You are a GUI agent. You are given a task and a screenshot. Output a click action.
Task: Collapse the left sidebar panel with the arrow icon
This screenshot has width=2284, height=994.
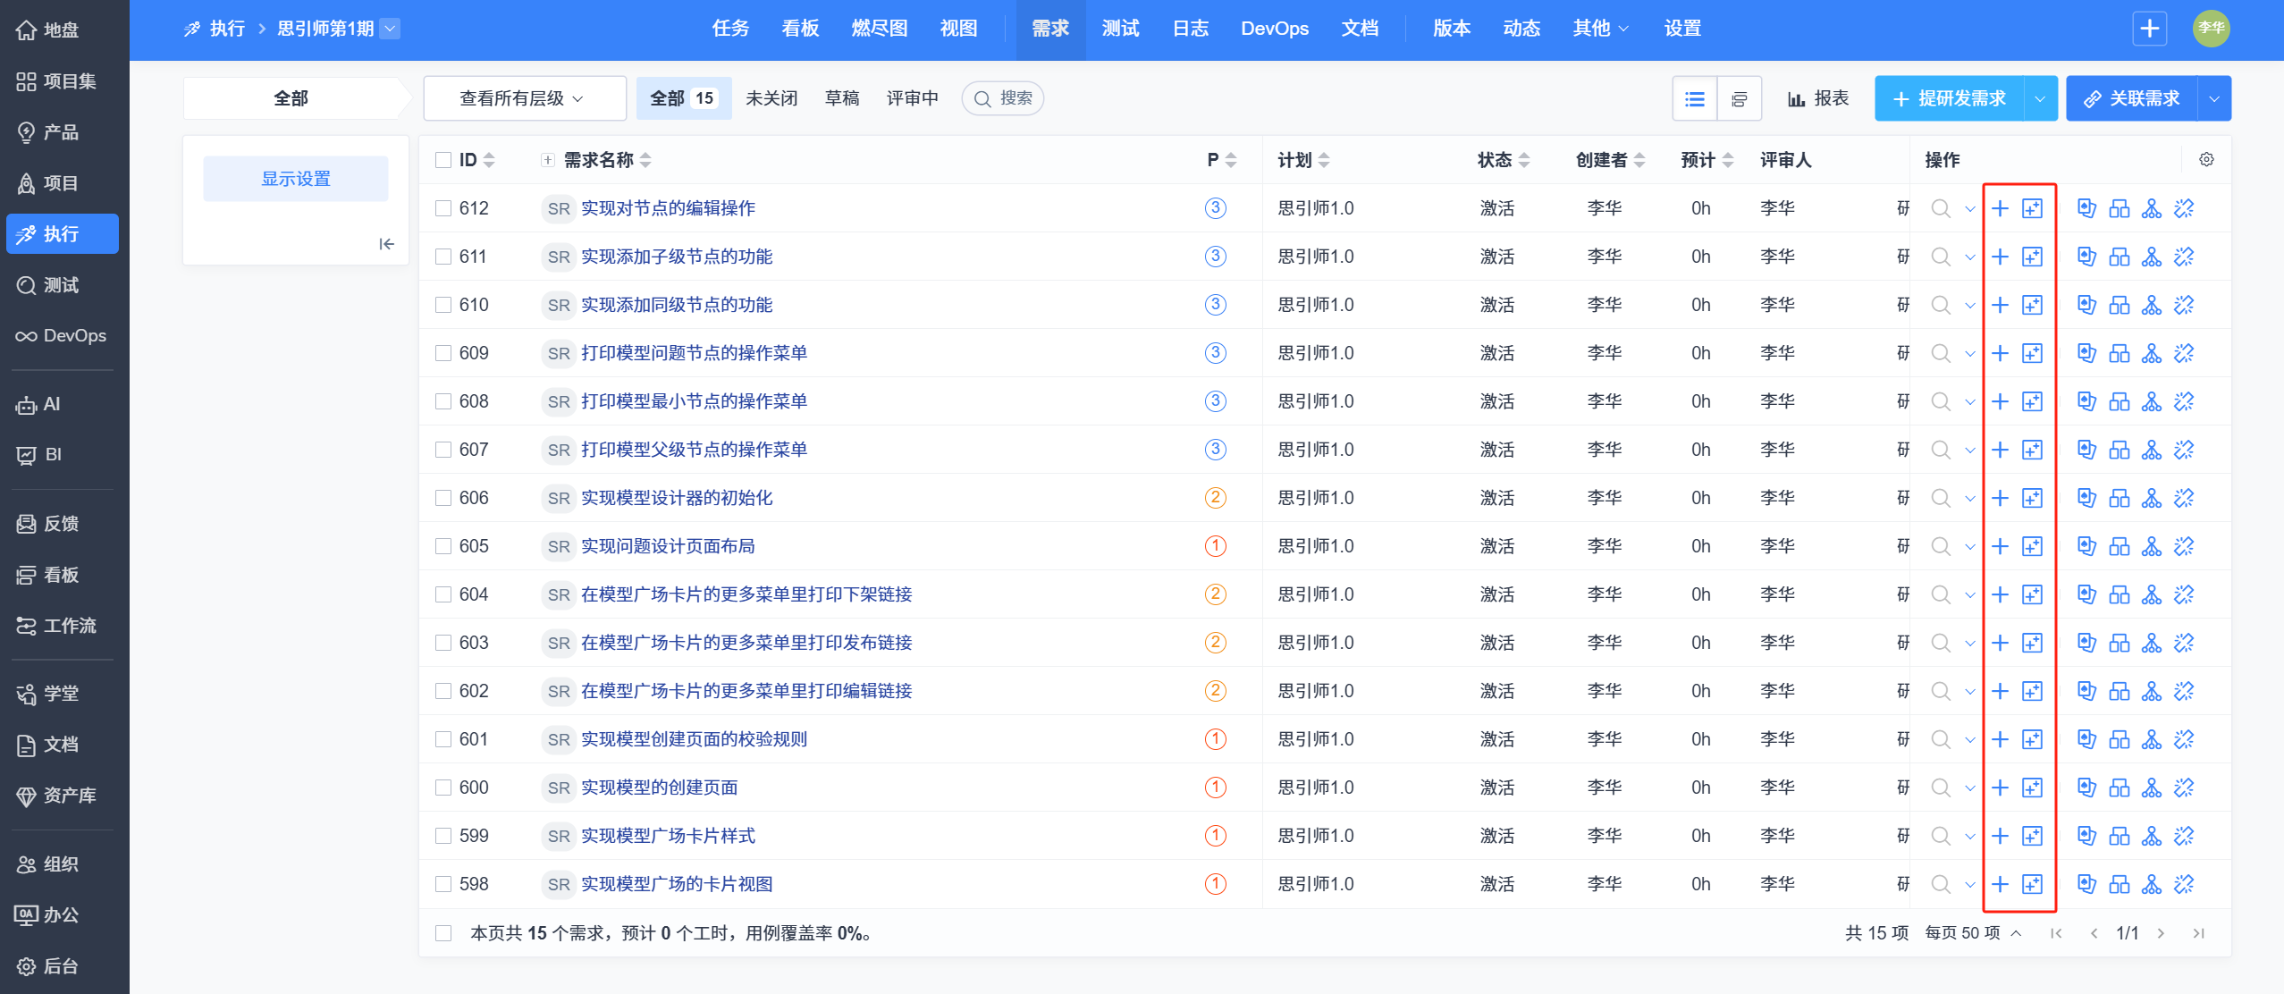(386, 244)
